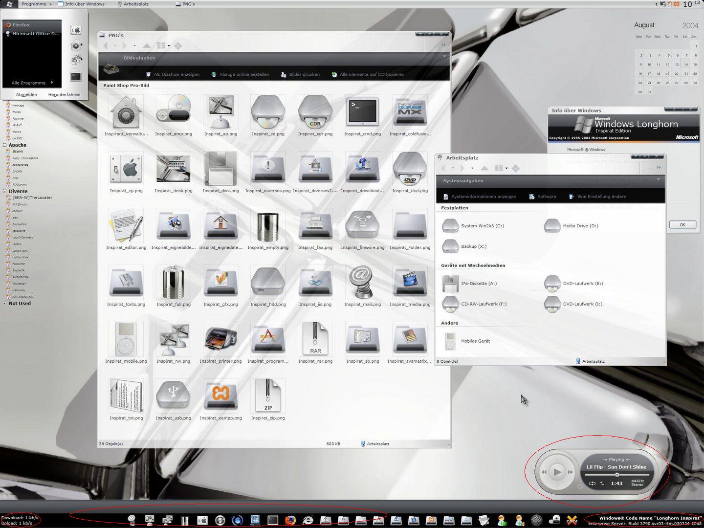This screenshot has height=528, width=704.
Task: Open the trash can icon in the dock
Action: click(185, 520)
